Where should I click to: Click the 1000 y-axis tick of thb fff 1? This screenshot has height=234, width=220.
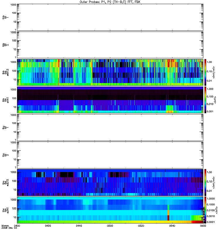point(13,5)
